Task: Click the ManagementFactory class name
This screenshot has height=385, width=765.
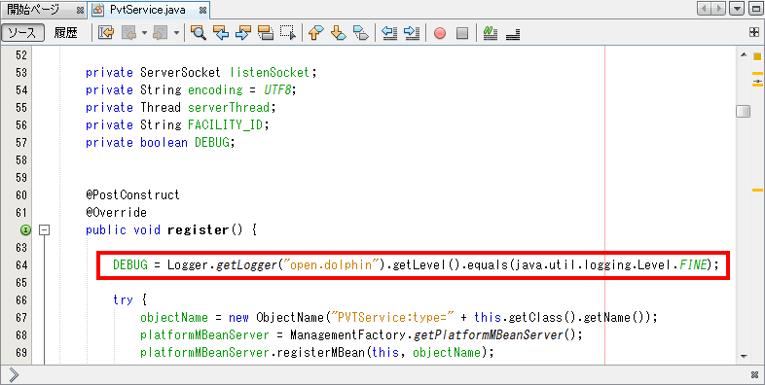Action: [x=348, y=334]
